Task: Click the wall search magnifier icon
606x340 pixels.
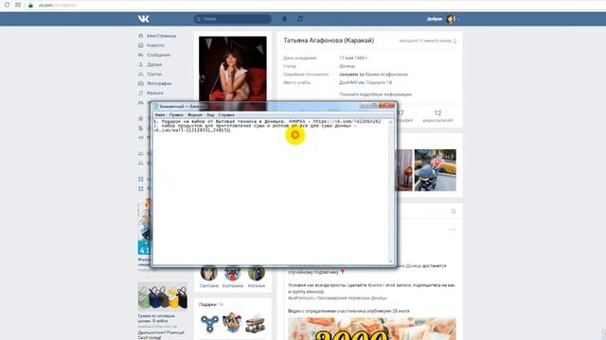Action: pyautogui.click(x=454, y=212)
